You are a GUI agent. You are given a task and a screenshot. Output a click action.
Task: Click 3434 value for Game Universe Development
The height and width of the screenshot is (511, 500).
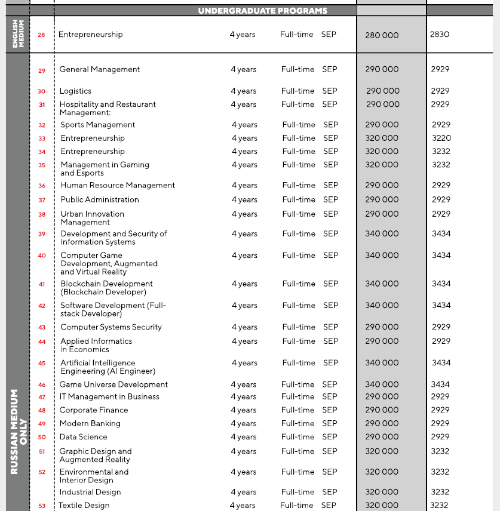click(440, 384)
